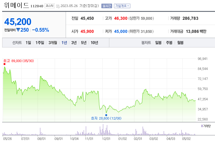Switch to the 3개월 chart range
215x146 pixels.
pyautogui.click(x=53, y=43)
